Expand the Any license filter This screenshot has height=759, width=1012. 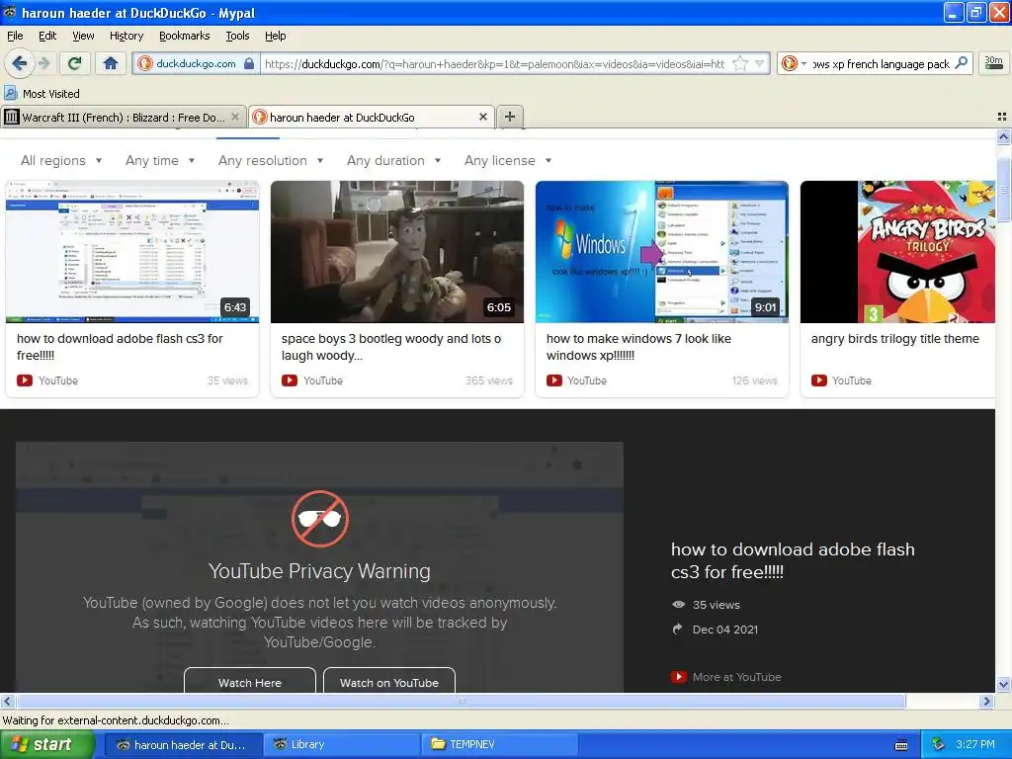click(x=508, y=161)
